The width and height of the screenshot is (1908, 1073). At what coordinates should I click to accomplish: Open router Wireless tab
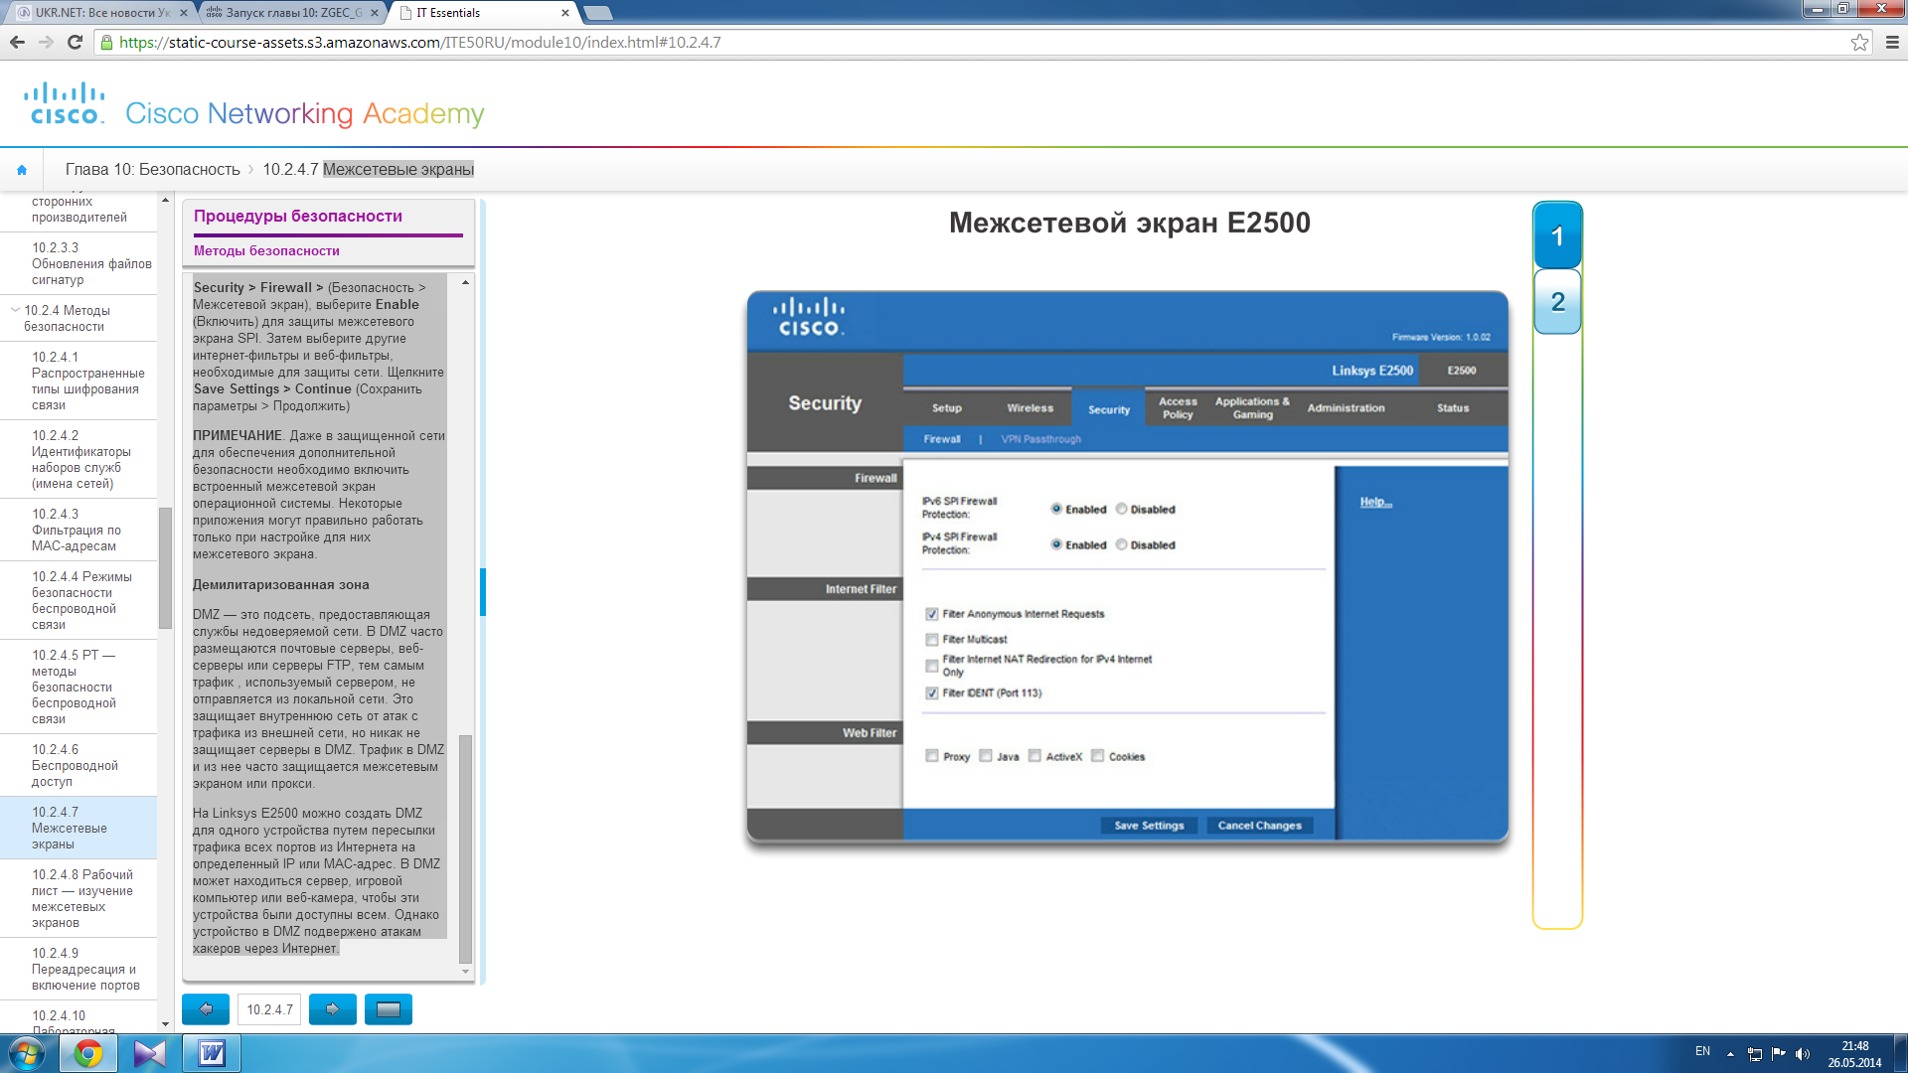(x=1030, y=408)
